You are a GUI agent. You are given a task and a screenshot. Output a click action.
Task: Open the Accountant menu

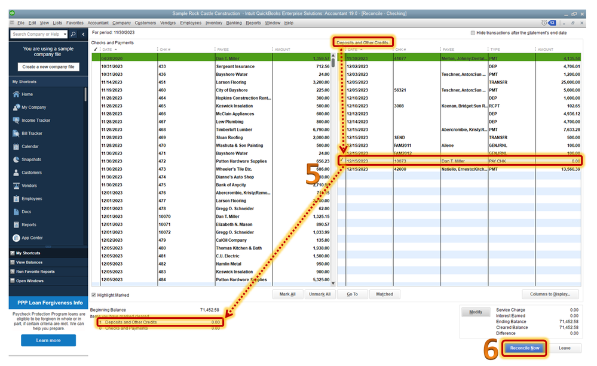pyautogui.click(x=98, y=23)
